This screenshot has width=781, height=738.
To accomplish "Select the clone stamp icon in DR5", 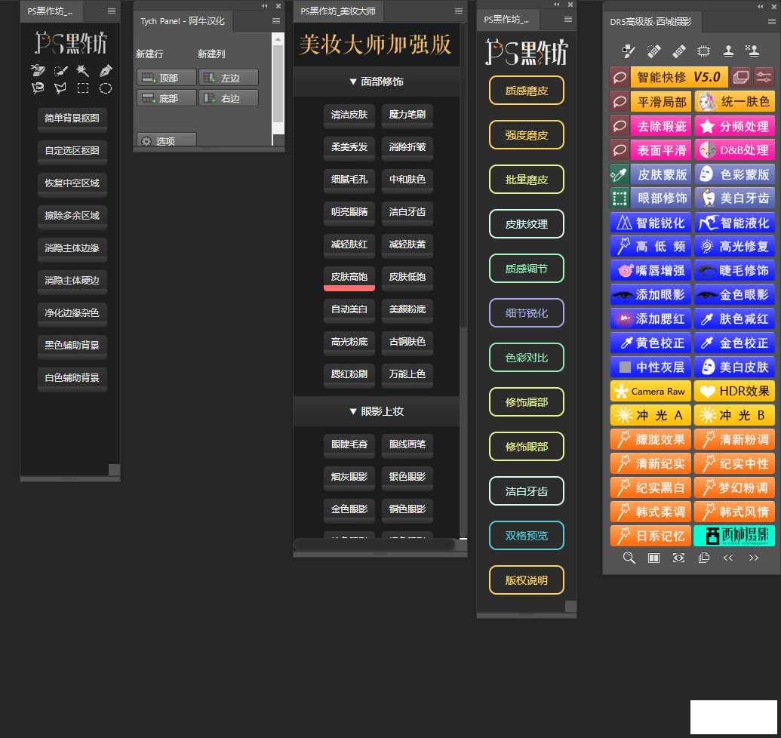I will click(728, 51).
